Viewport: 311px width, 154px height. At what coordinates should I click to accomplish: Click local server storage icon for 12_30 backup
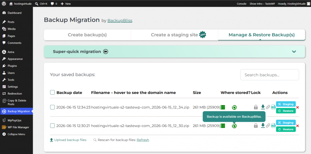click(x=223, y=126)
